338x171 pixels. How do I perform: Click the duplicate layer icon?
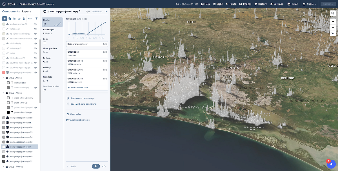point(10,19)
